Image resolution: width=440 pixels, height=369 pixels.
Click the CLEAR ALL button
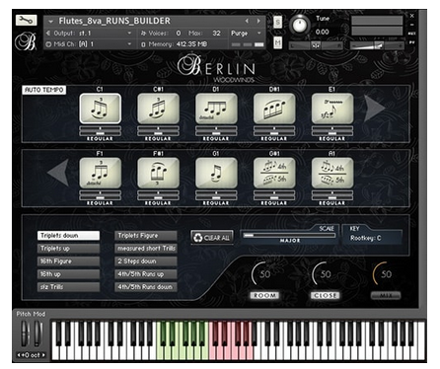pyautogui.click(x=212, y=238)
